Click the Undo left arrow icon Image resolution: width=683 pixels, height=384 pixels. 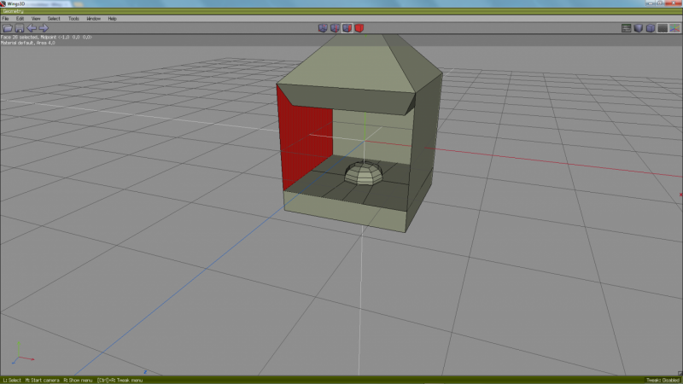[32, 28]
